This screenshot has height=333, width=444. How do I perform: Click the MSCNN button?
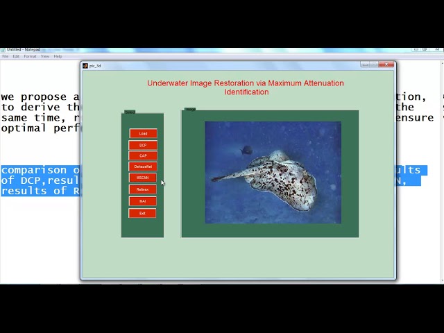(x=143, y=178)
